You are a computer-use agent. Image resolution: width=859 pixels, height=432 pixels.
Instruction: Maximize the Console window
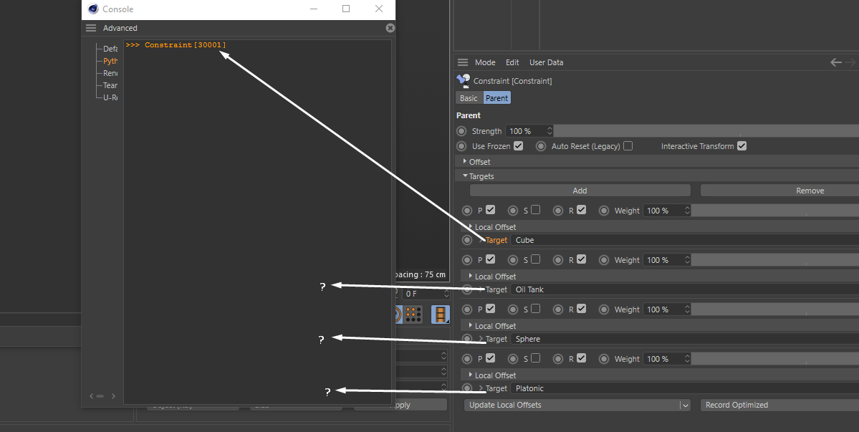(x=346, y=9)
